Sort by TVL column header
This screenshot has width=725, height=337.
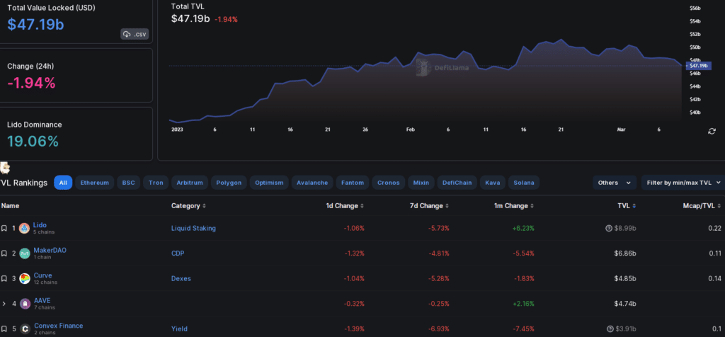click(627, 206)
